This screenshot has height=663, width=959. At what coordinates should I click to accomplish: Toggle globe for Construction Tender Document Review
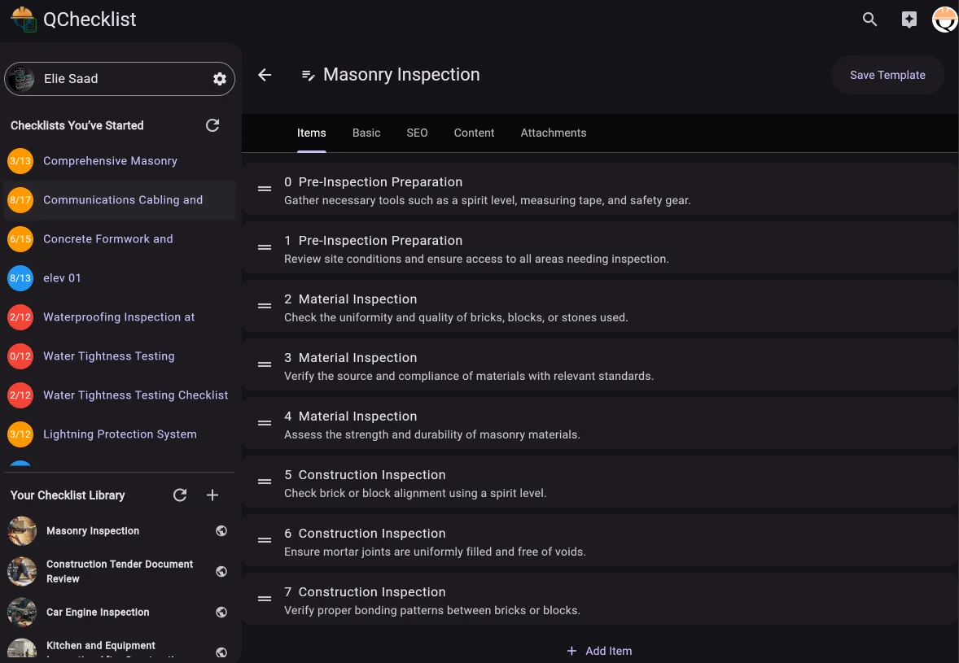pos(221,571)
